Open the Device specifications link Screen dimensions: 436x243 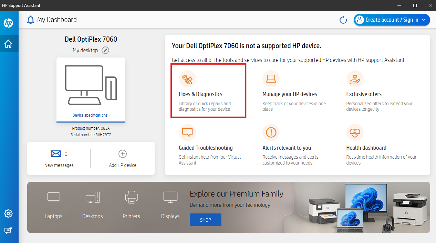pos(91,115)
